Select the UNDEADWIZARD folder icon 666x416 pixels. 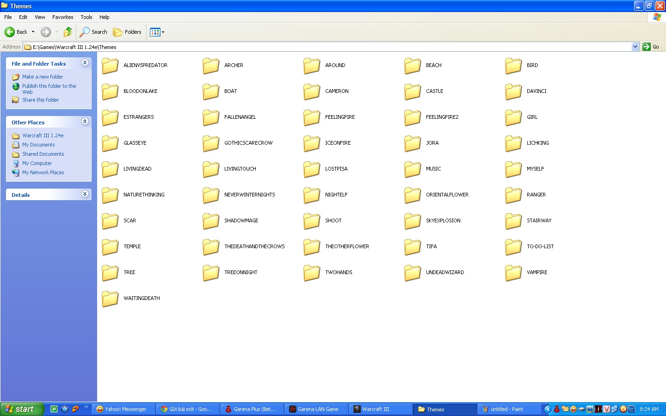pyautogui.click(x=413, y=273)
